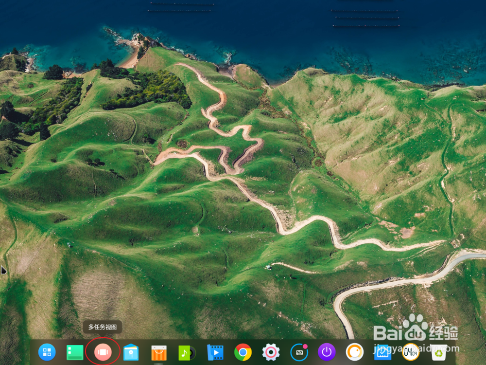This screenshot has height=365, width=486.
Task: Open the trash bin in the dock
Action: click(x=439, y=352)
